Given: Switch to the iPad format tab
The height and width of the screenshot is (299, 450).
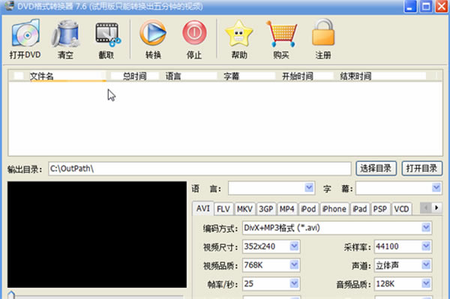Looking at the screenshot, I should 360,209.
